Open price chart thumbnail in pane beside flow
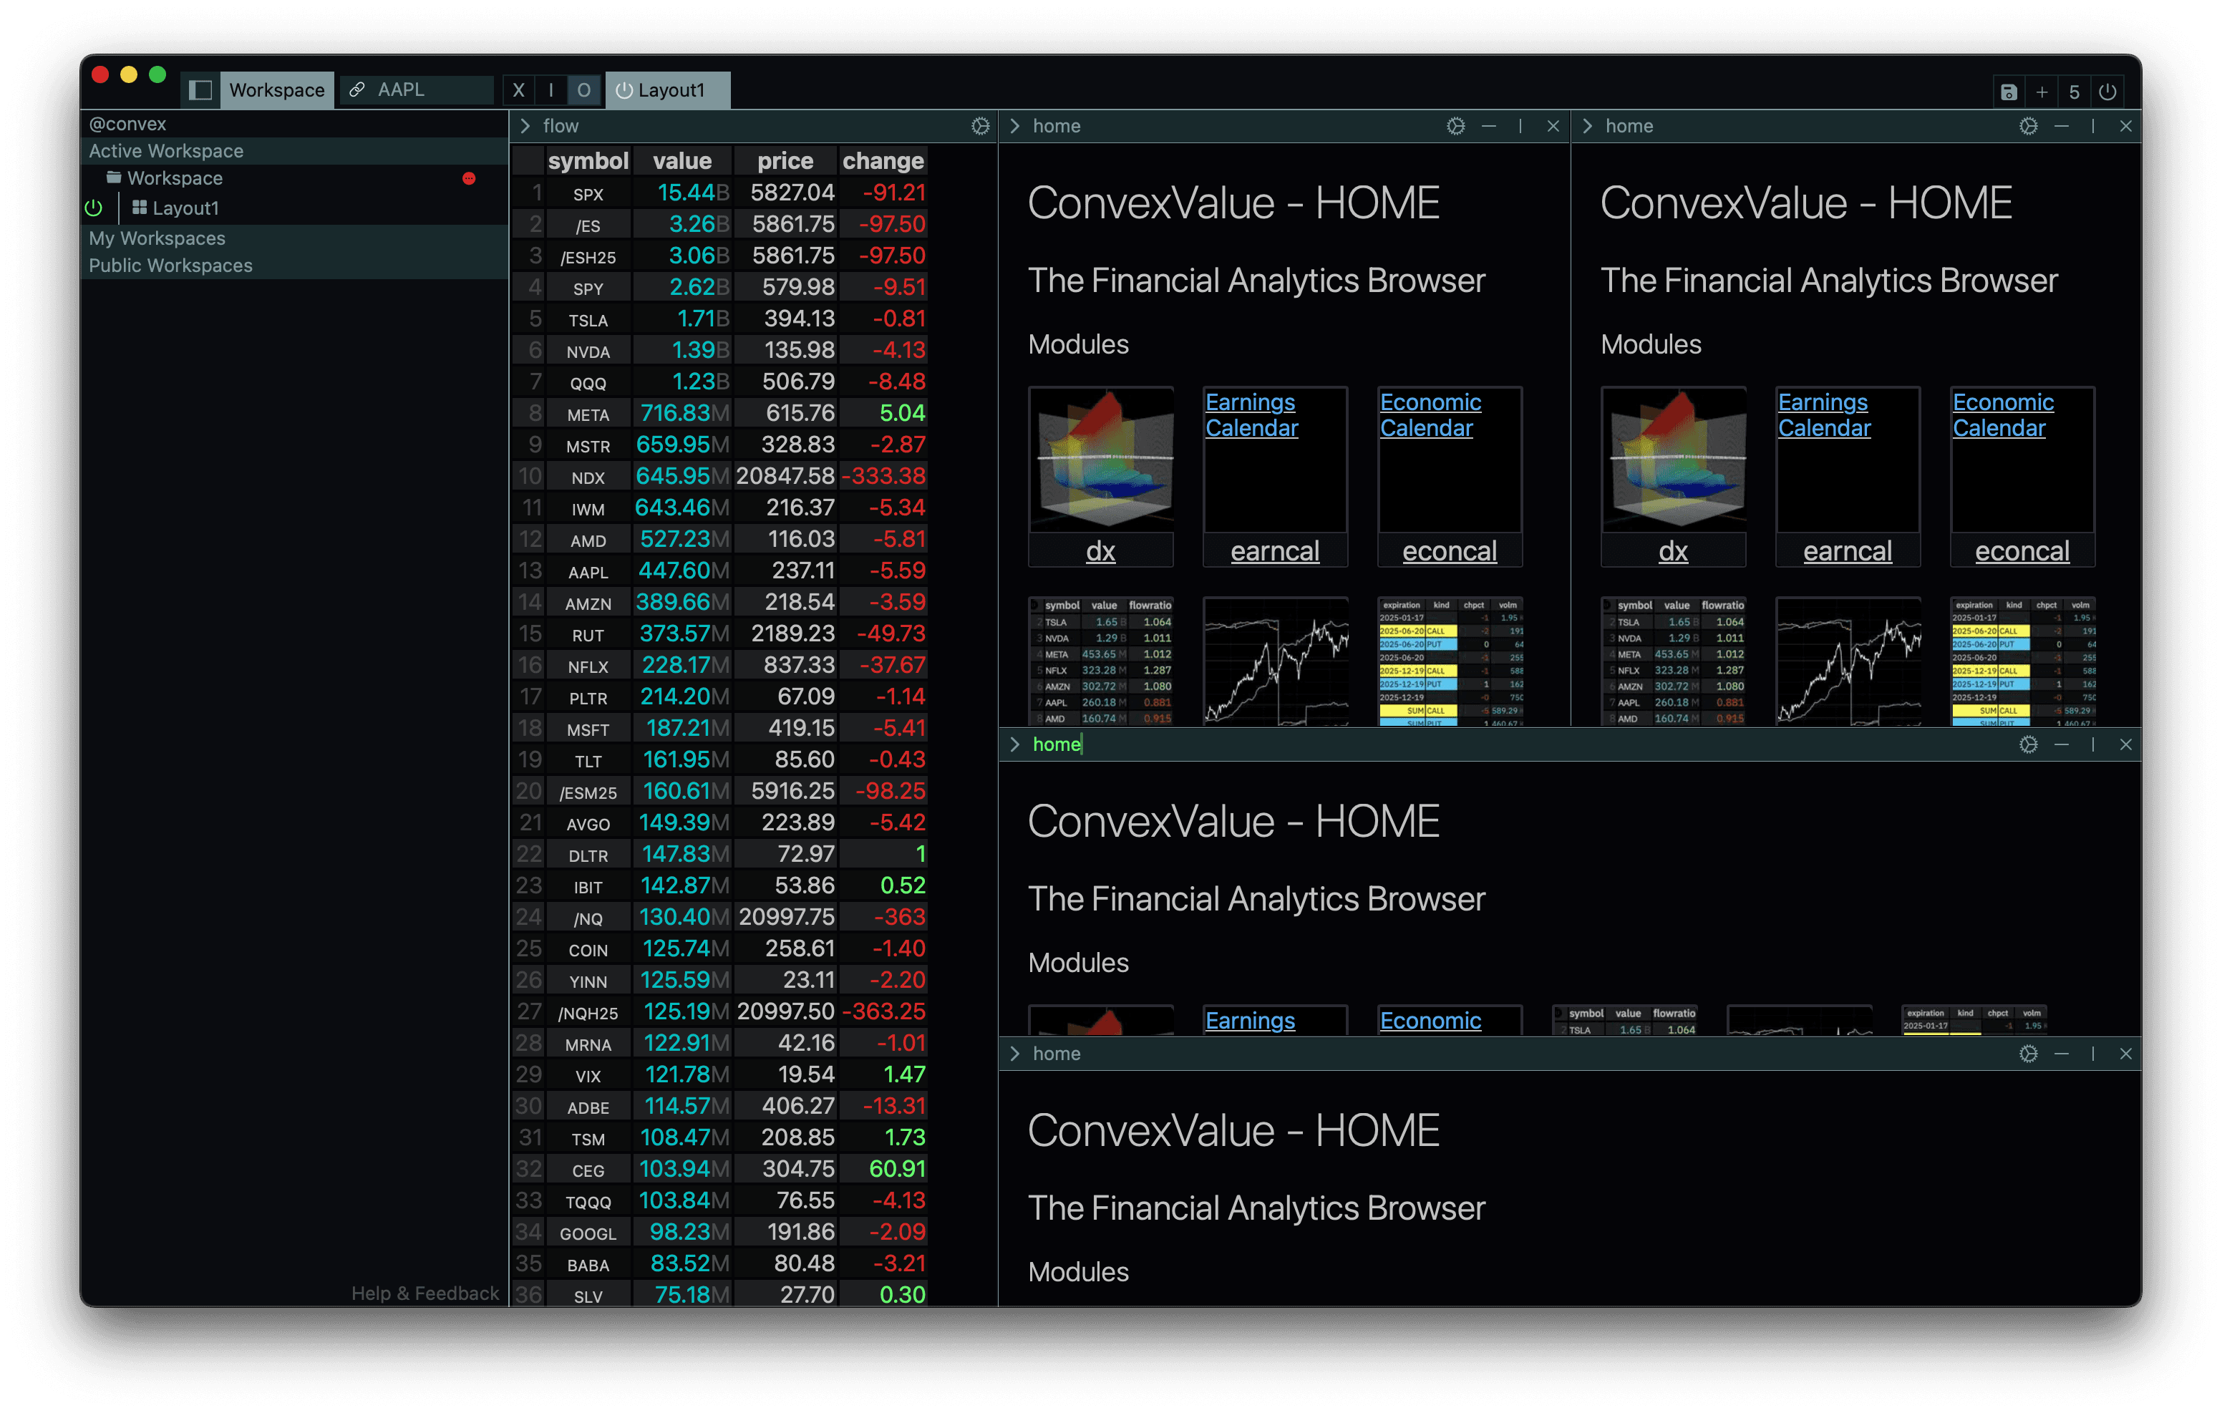Screen dimensions: 2222x1413 coord(1275,661)
